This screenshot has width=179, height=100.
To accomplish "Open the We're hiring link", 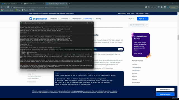I will [122, 14].
